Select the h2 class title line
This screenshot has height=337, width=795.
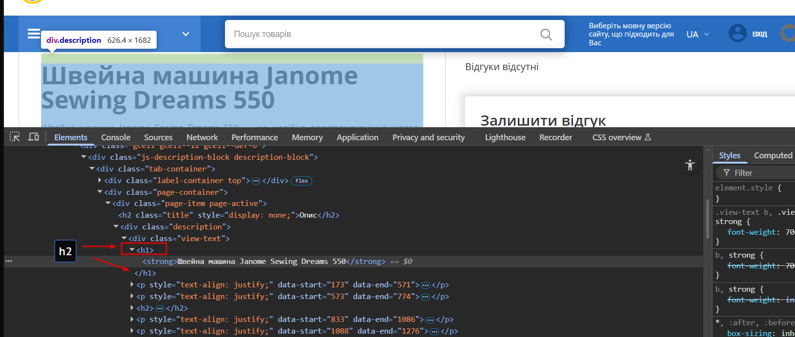[x=228, y=215]
